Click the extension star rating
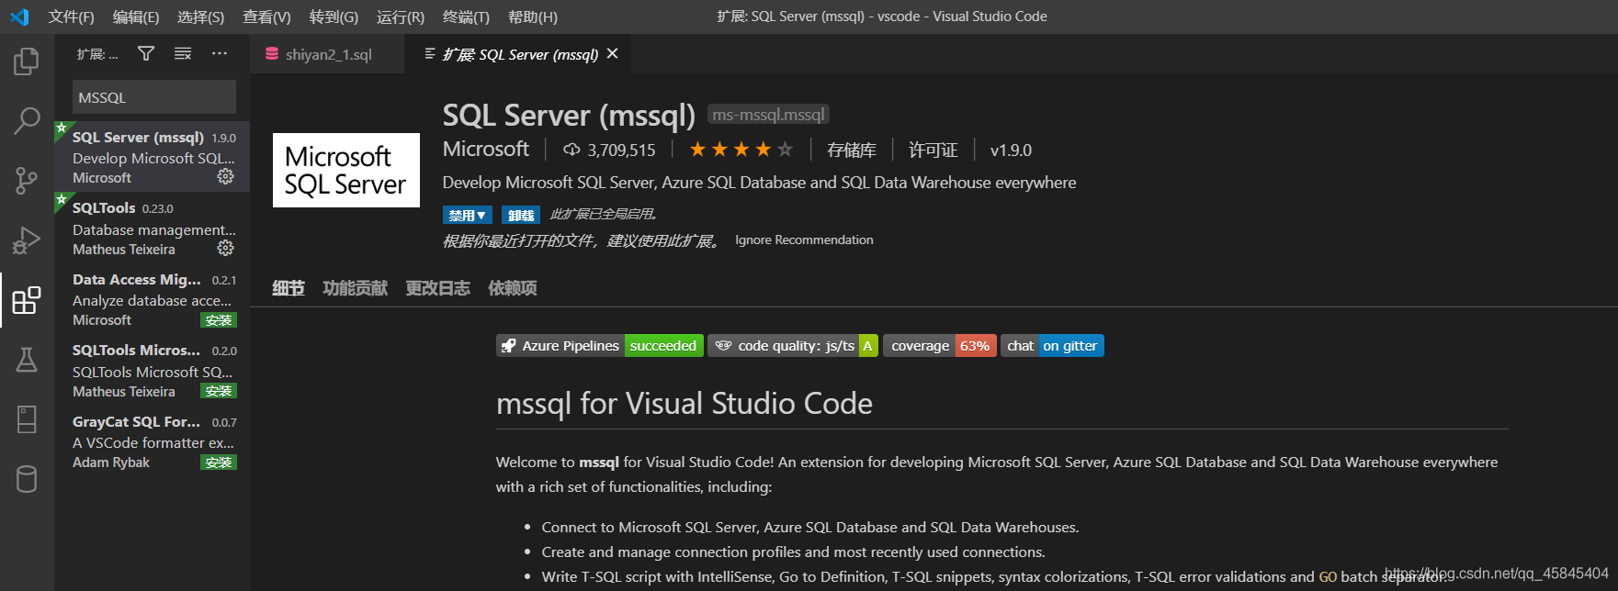Image resolution: width=1618 pixels, height=591 pixels. tap(741, 150)
